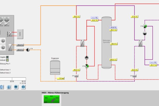Image resolution: width=159 pixels, height=106 pixels.
Task: Click the 37.8 °C temperature value
Action: pyautogui.click(x=134, y=16)
